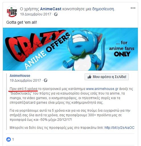141x146 pixels.
Task: Click the thumbs-up icon in the page like button
Action: coord(89,77)
